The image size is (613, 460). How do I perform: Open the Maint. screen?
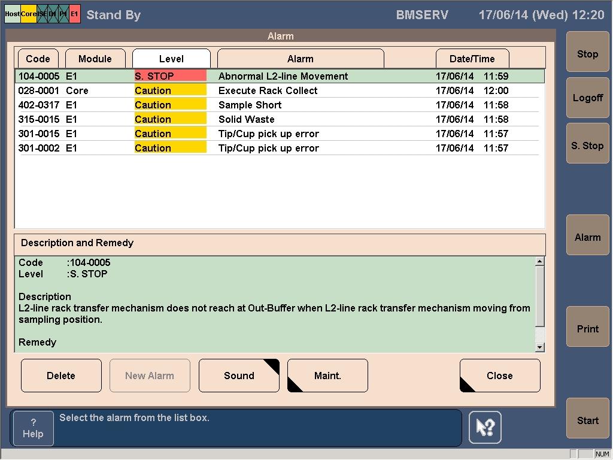coord(327,376)
